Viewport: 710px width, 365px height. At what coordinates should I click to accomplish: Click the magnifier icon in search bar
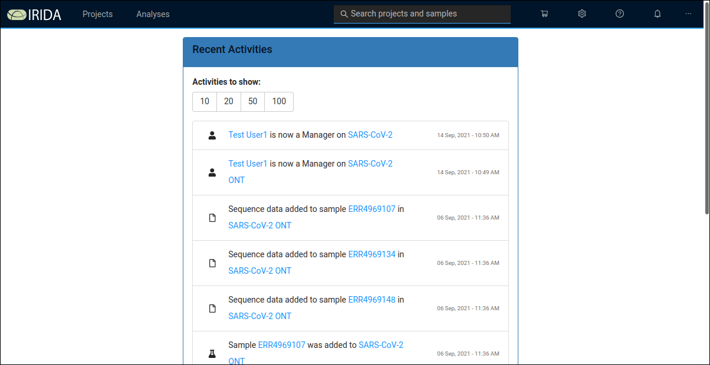click(x=344, y=14)
